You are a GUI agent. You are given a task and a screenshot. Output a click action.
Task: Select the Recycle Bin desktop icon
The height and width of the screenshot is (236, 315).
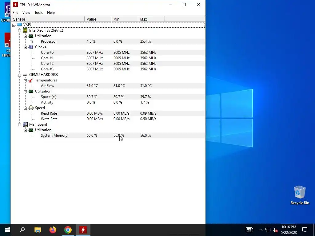300,195
